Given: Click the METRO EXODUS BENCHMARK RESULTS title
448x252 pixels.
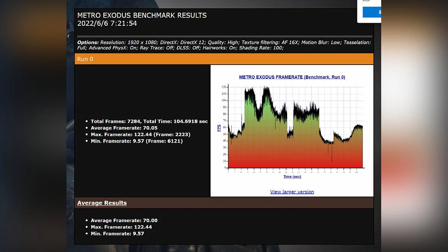Looking at the screenshot, I should click(x=142, y=16).
